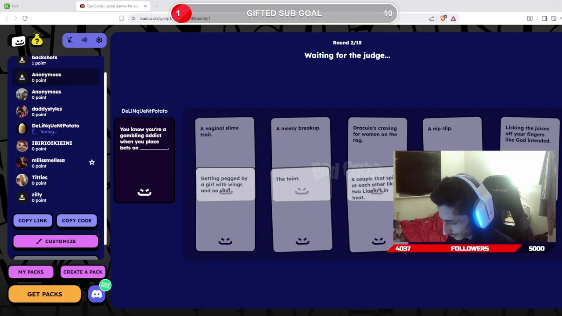This screenshot has height=316, width=562.
Task: Click the Bad Cards smiley logo
Action: tap(18, 41)
